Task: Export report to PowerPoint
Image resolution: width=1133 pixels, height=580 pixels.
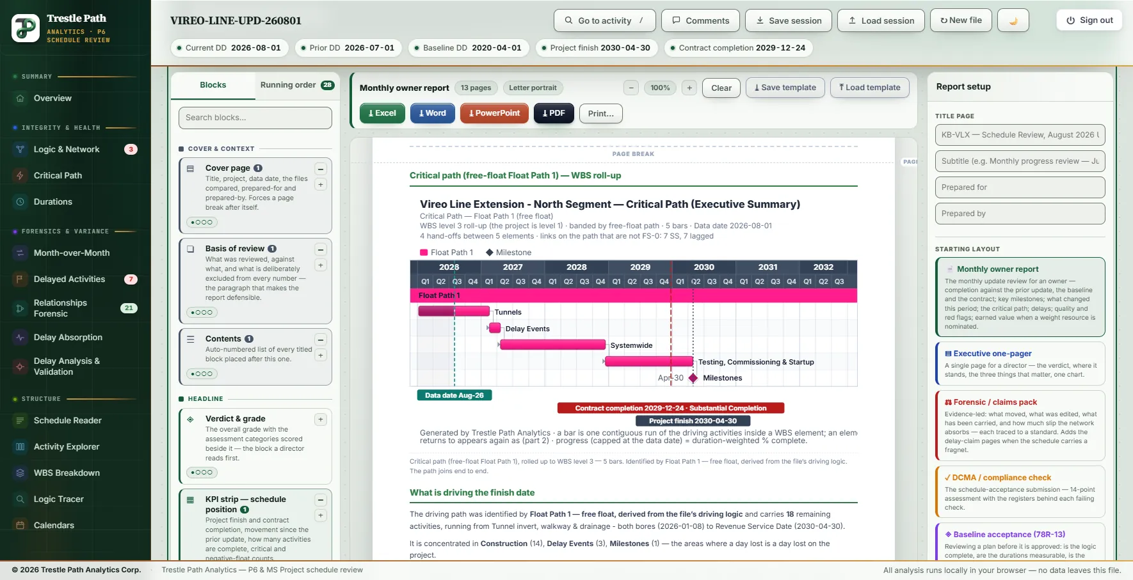Action: [x=494, y=114]
